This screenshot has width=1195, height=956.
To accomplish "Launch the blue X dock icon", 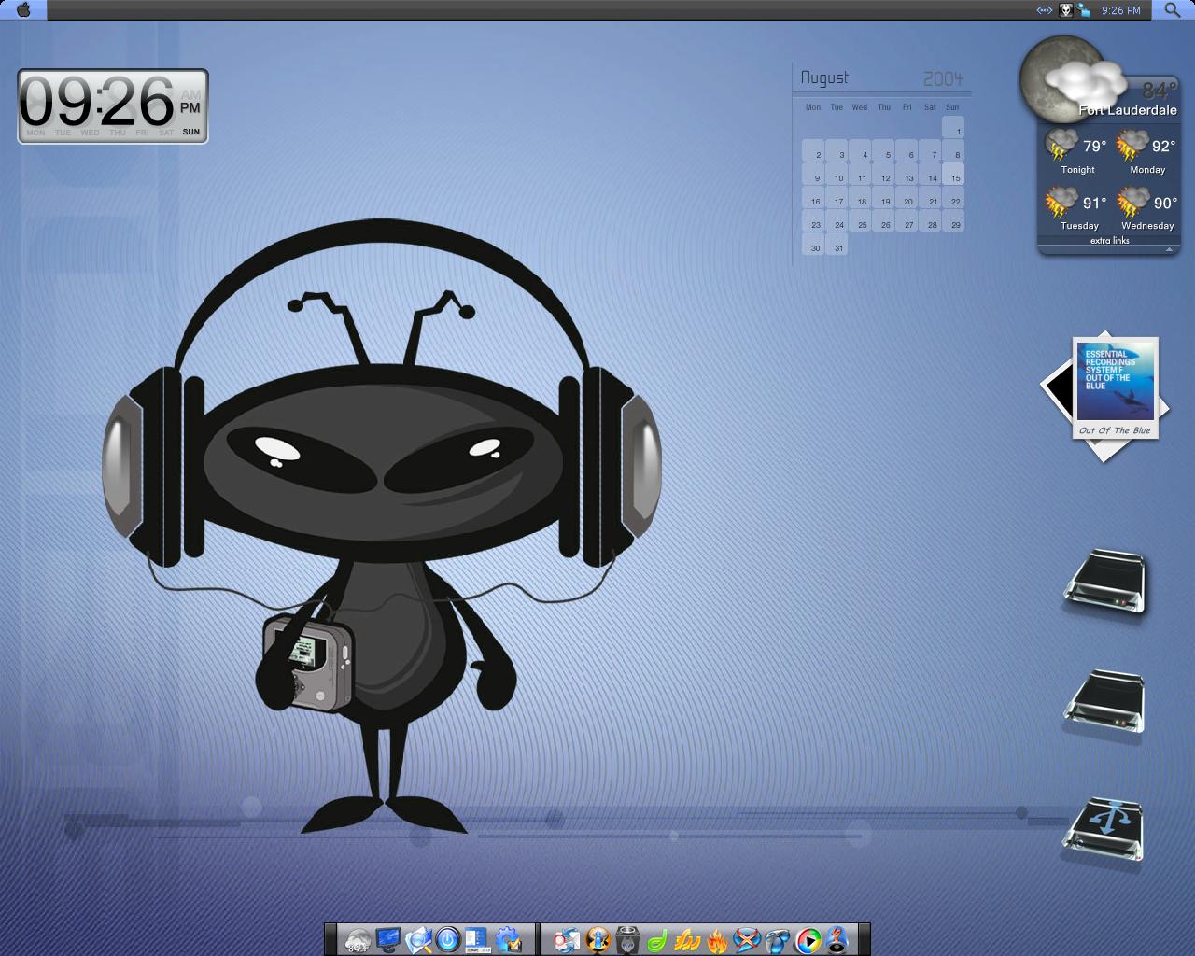I will 747,940.
